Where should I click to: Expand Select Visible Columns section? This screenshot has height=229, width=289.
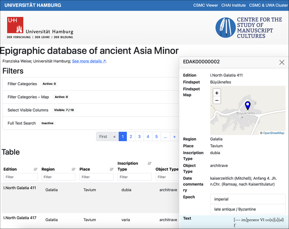pyautogui.click(x=28, y=110)
